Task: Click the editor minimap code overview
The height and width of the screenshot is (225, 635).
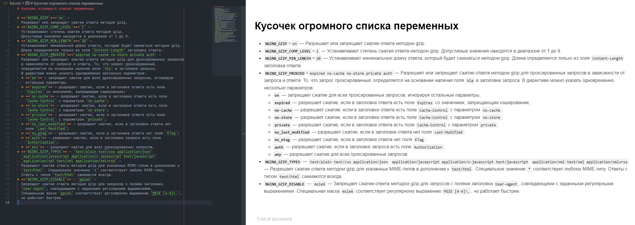Action: 226,25
